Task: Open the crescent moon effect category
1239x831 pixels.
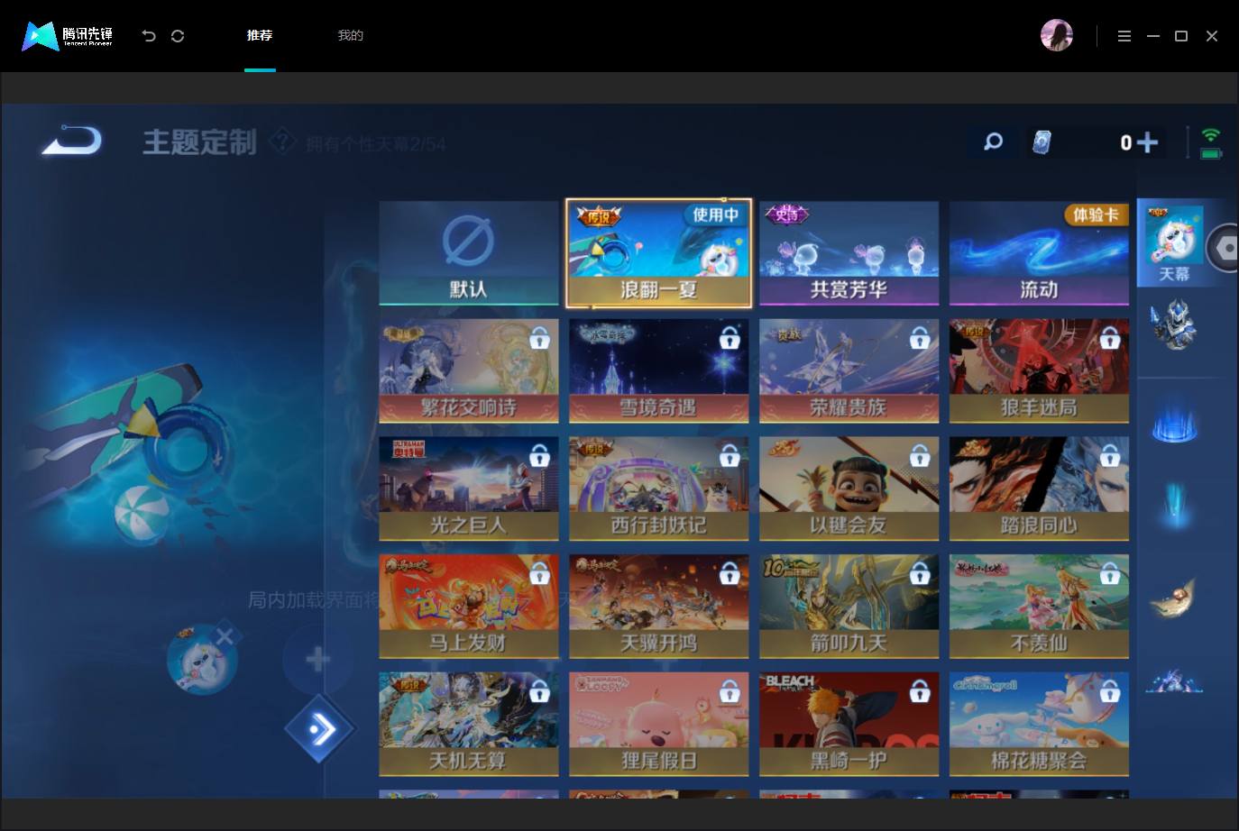Action: pyautogui.click(x=1173, y=597)
